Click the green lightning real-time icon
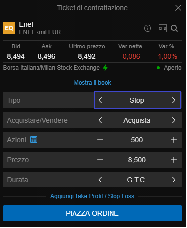Screen dimensions: 187x228 pos(106,68)
